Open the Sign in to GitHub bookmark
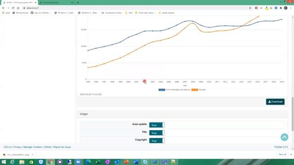 pos(40,13)
